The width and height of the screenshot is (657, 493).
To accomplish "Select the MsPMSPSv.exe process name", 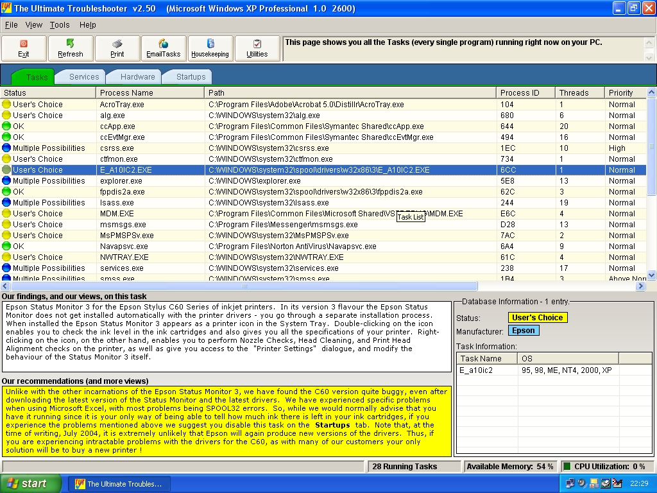I will click(x=127, y=235).
